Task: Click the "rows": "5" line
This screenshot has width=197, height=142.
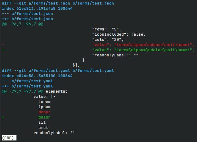Action: (107, 29)
